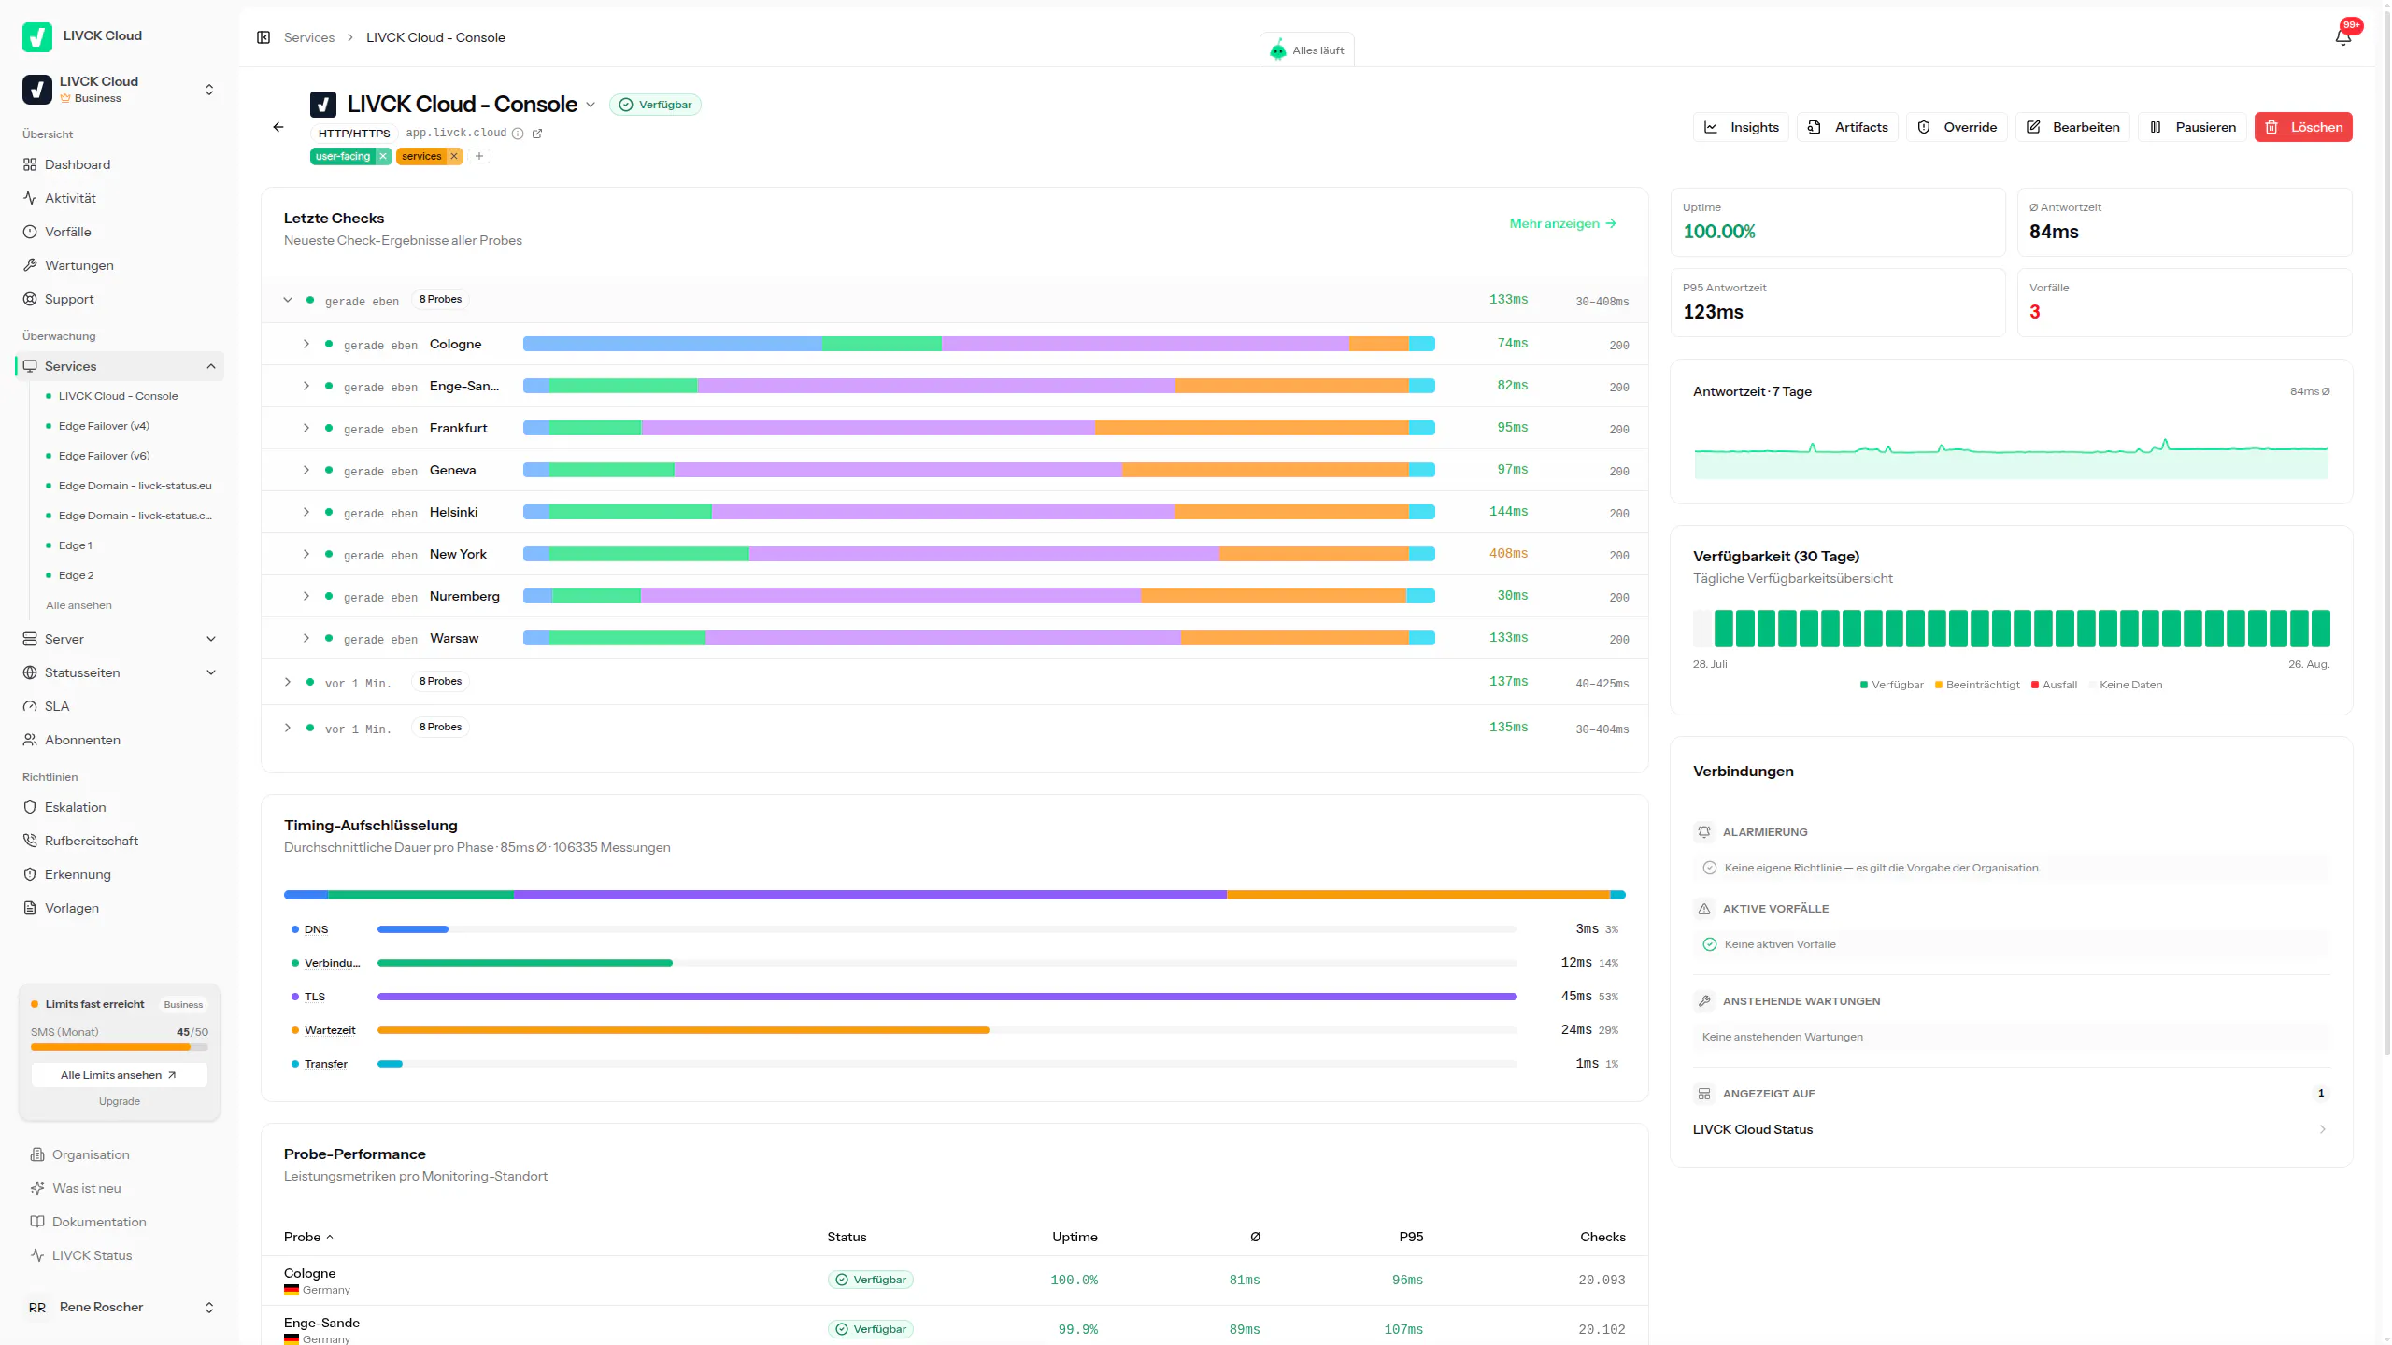Viewport: 2392px width, 1345px height.
Task: Expand the Cologne check row
Action: click(306, 344)
